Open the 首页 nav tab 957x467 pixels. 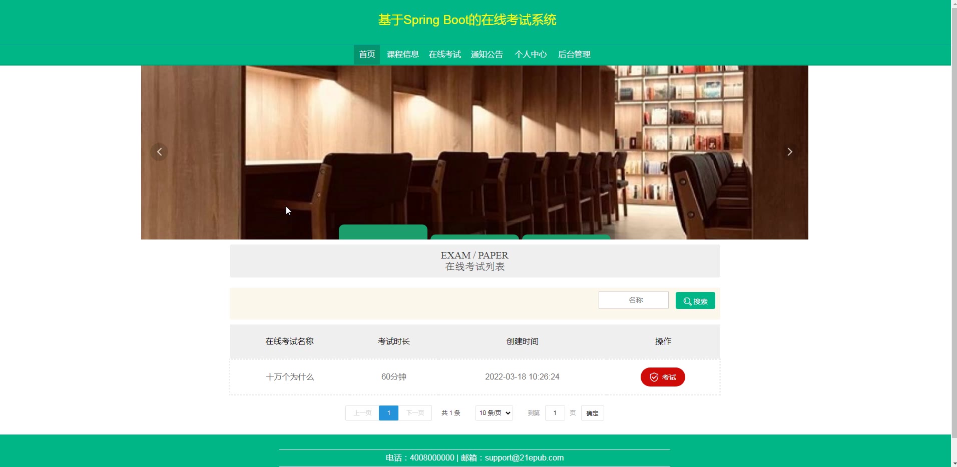[x=367, y=54]
